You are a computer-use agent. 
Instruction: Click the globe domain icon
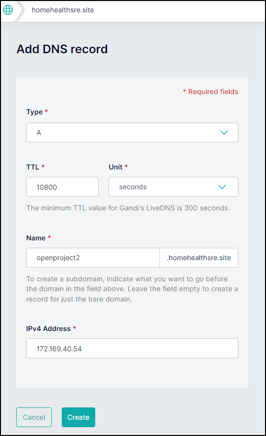pos(8,10)
